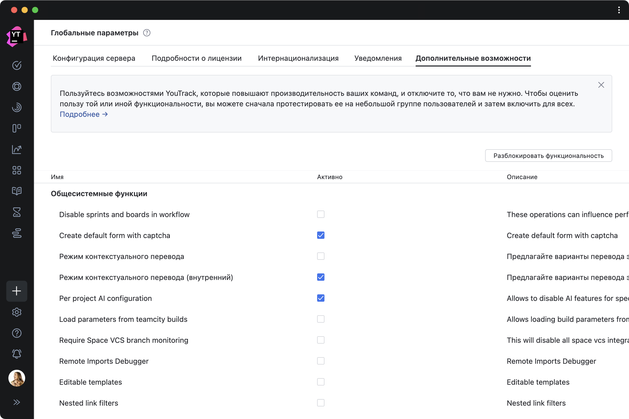Viewport: 629px width, 419px height.
Task: Uncheck Режим контекстуального перевода (внутренний)
Action: pos(321,277)
